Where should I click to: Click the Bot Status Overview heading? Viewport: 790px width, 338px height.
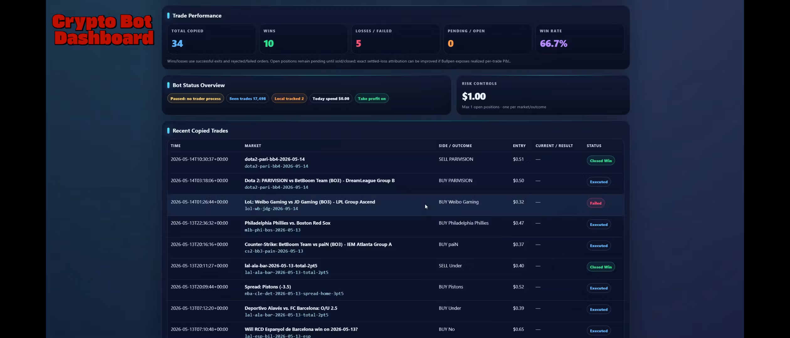click(x=198, y=85)
